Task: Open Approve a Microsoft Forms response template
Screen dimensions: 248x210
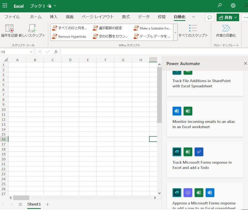Action: click(205, 196)
